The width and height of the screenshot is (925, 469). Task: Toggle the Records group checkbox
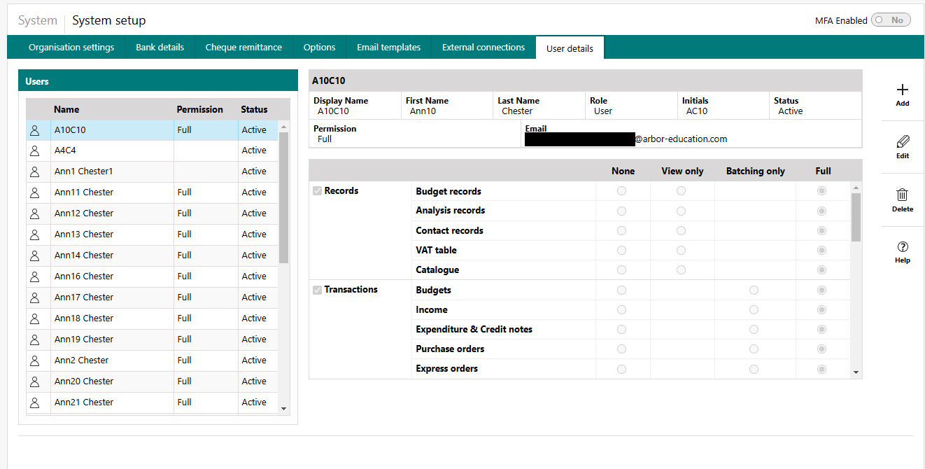[317, 191]
